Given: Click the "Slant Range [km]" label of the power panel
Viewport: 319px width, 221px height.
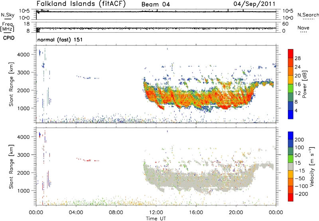Looking at the screenshot, I should click(x=11, y=84).
